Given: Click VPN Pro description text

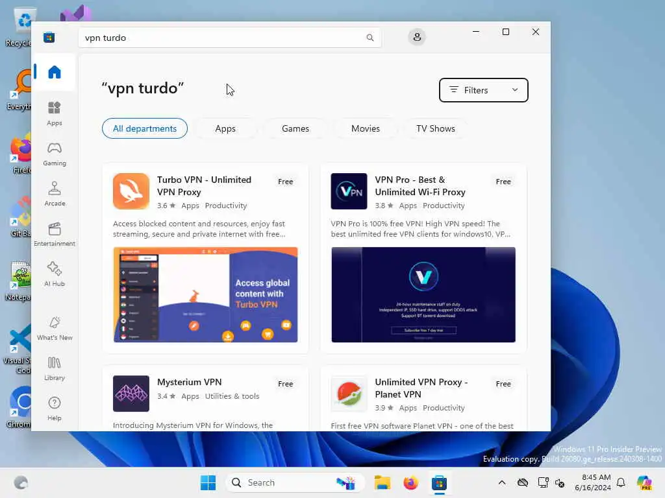Looking at the screenshot, I should click(421, 229).
